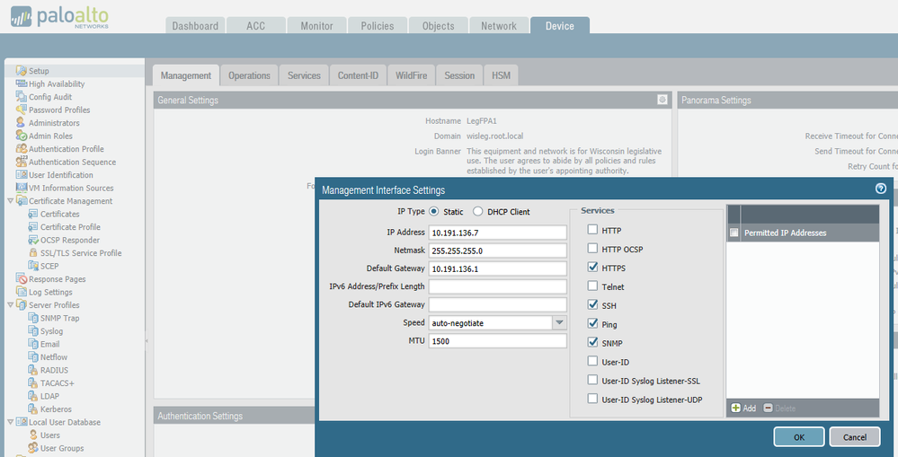This screenshot has width=898, height=457.
Task: Click OK to save interface settings
Action: coord(798,436)
